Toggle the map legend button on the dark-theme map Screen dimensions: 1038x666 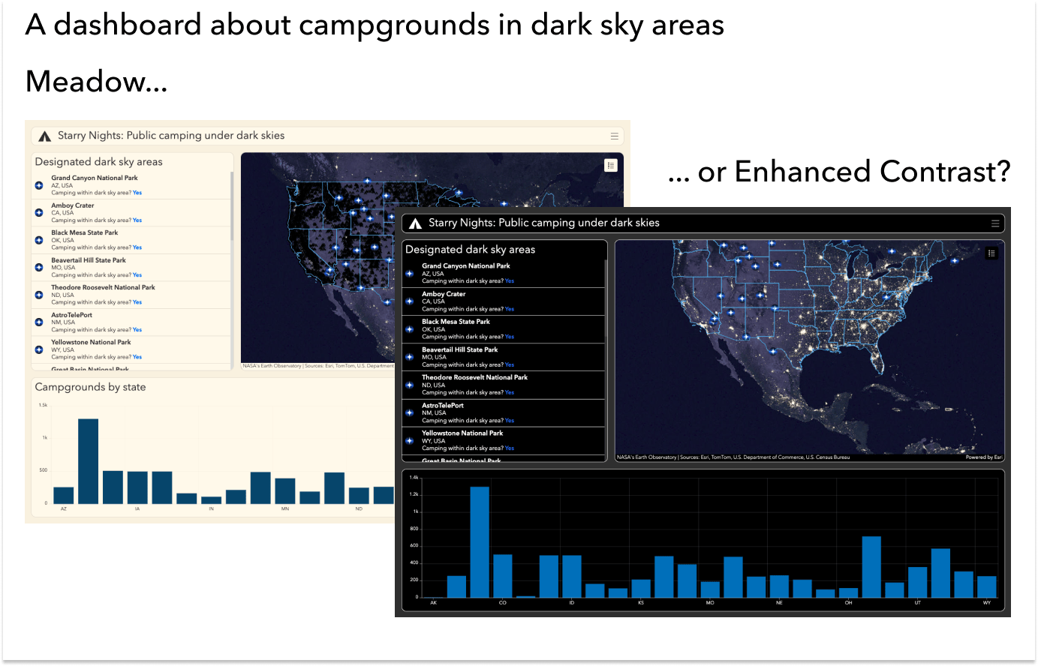tap(991, 253)
